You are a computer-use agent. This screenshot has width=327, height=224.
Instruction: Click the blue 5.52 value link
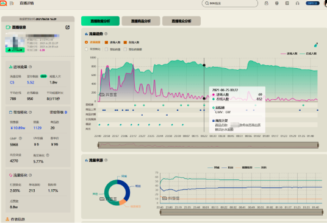click(x=31, y=82)
